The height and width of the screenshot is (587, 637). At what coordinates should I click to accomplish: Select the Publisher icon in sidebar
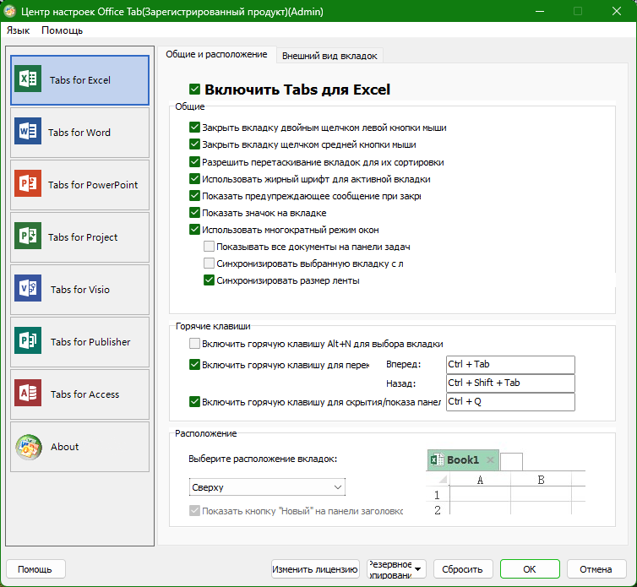28,341
